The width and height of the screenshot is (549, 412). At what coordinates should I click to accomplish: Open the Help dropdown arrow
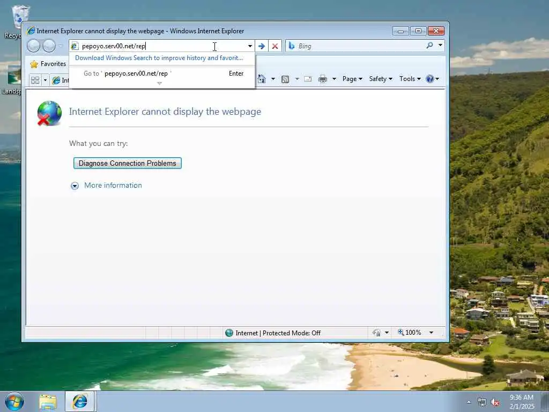pyautogui.click(x=437, y=79)
